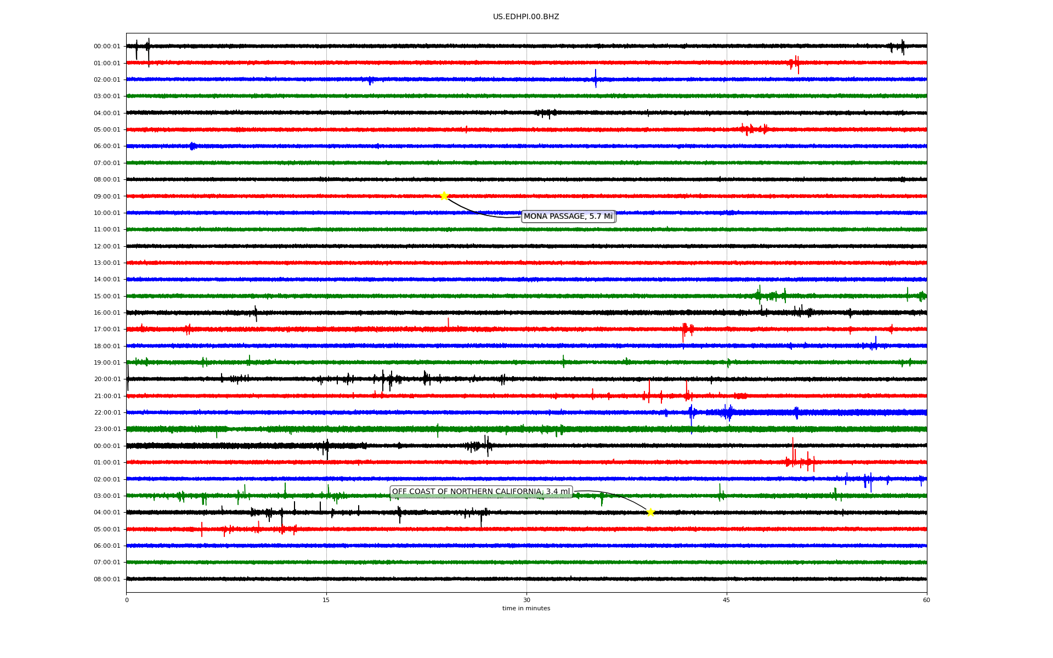
Task: Click the 11:00:01 trace time label
Action: pyautogui.click(x=107, y=230)
